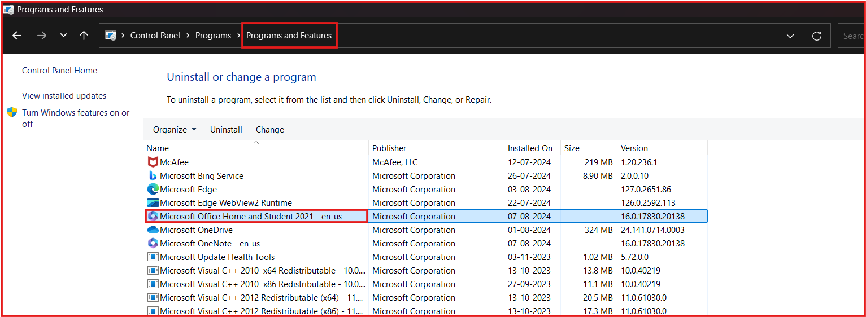Click version 127.0.2651.86 cell

pos(646,190)
